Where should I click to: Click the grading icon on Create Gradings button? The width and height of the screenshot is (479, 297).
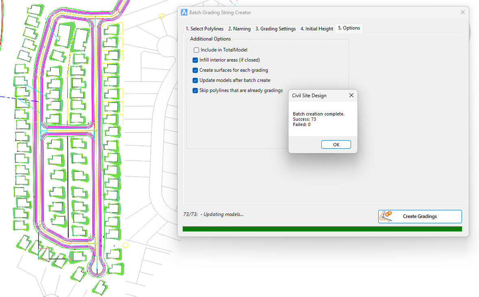coord(386,217)
